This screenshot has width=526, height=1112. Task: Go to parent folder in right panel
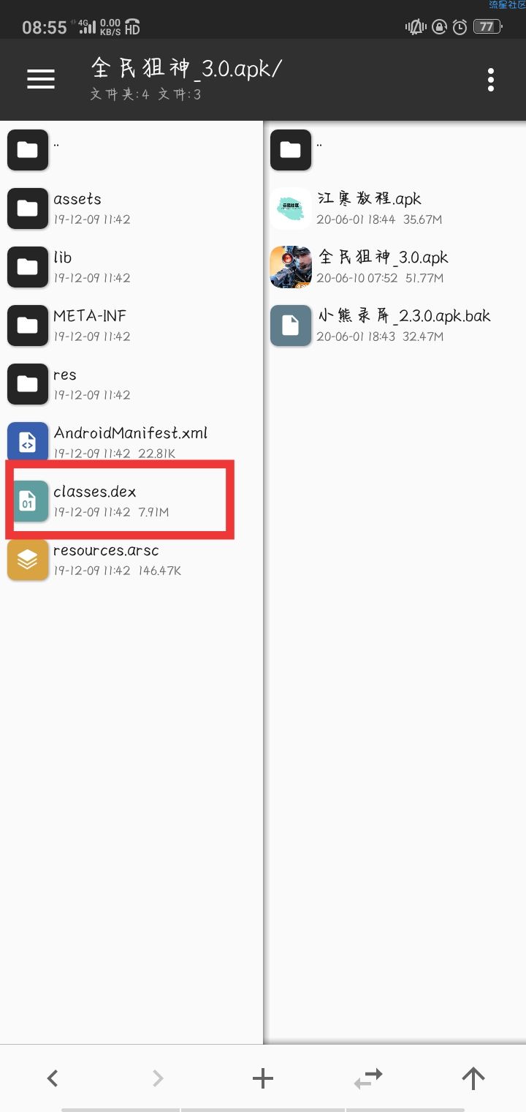coord(394,150)
